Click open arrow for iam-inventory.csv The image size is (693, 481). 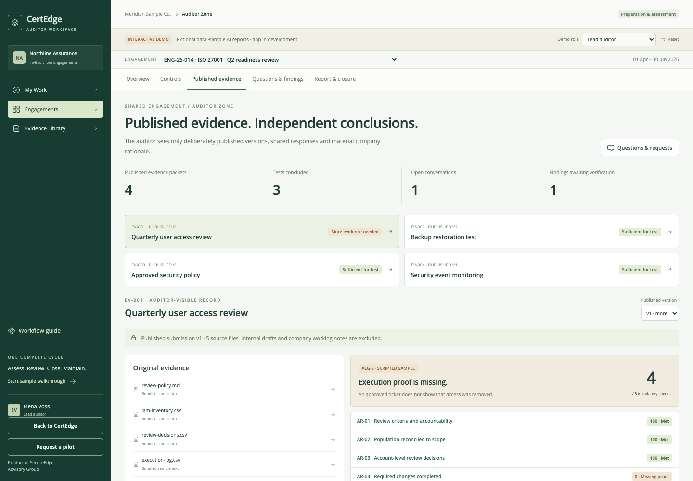(x=333, y=414)
